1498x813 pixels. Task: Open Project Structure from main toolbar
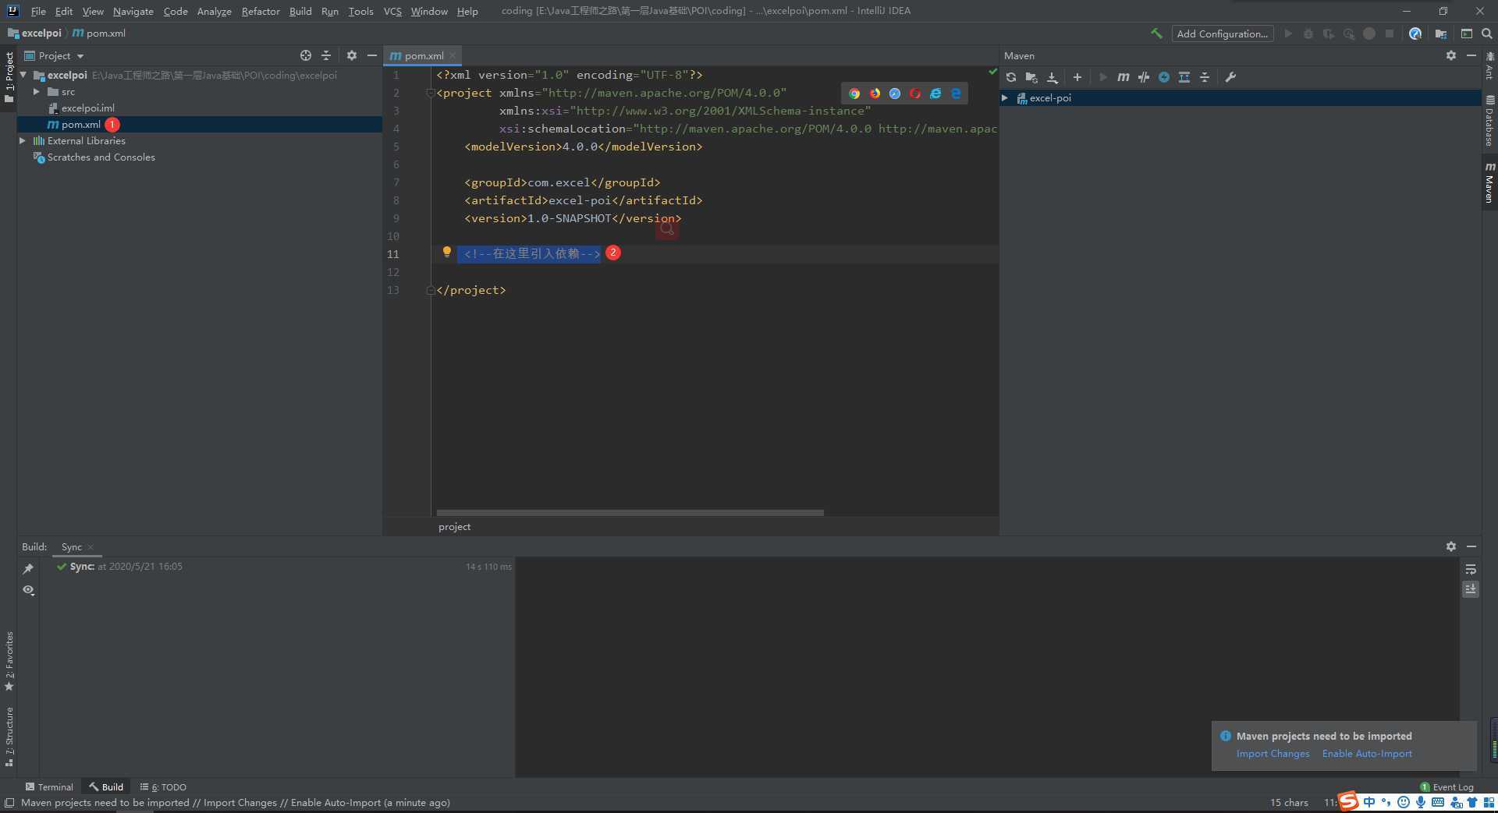[x=1441, y=34]
